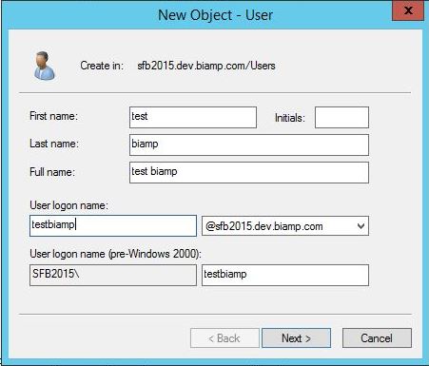
Task: Click the User logon name (pre-Windows 2000) label
Action: point(115,254)
